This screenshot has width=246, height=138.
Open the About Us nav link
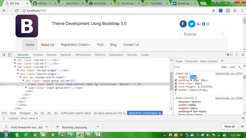47,45
